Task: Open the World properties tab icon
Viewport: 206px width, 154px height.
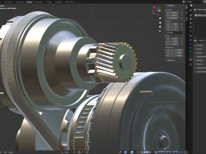Action: 191,31
